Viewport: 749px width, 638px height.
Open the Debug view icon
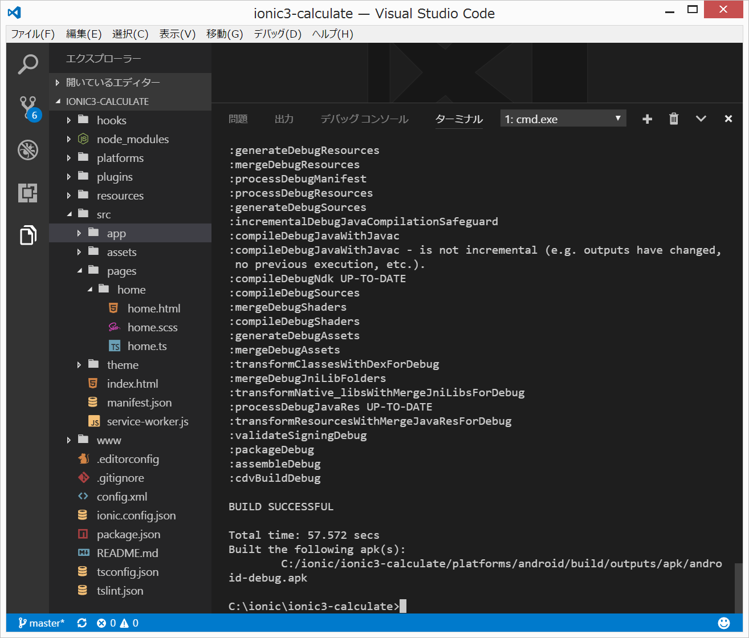click(x=27, y=150)
